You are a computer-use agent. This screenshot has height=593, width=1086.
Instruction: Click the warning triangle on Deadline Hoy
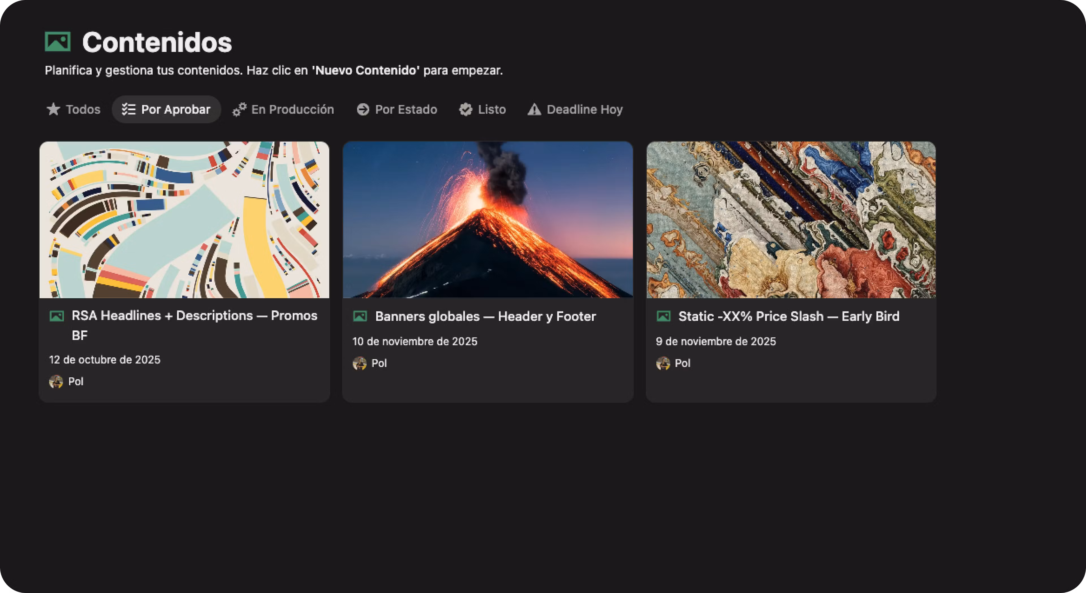click(x=534, y=109)
